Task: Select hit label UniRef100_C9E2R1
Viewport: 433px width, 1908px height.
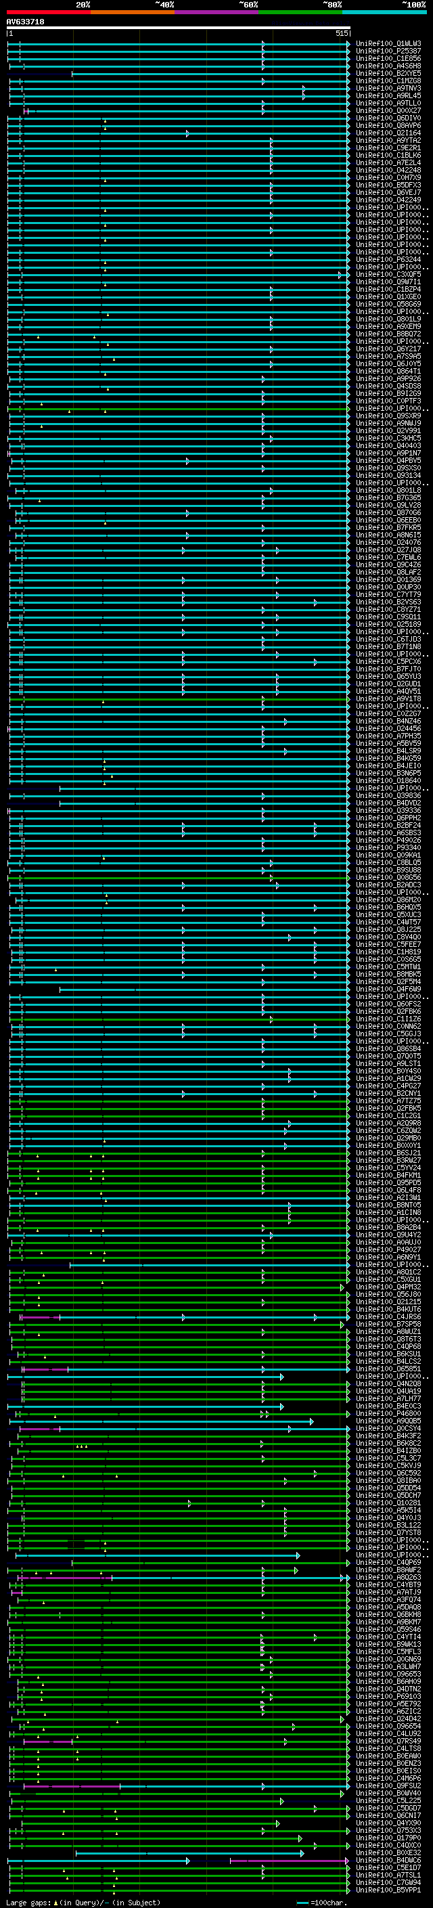Action: click(x=388, y=148)
